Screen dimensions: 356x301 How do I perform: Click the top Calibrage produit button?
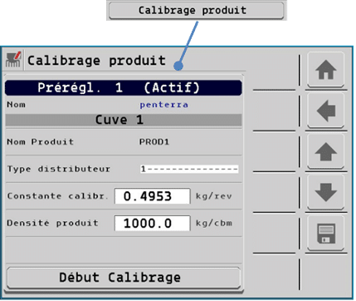pyautogui.click(x=197, y=10)
